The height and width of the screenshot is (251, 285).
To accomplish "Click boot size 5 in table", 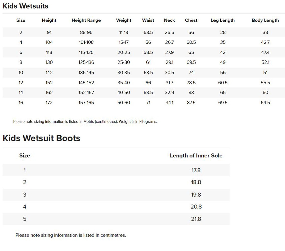I will pyautogui.click(x=25, y=219).
